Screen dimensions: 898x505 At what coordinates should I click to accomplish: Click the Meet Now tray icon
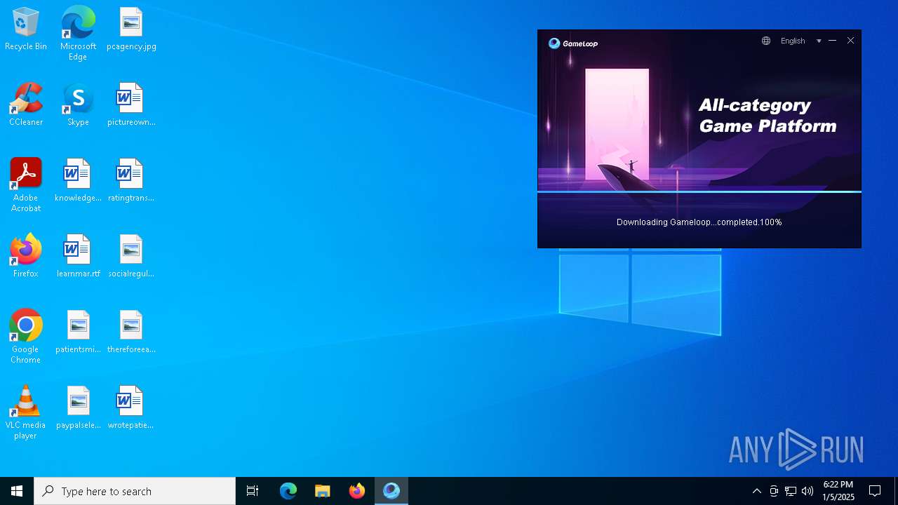pyautogui.click(x=774, y=491)
